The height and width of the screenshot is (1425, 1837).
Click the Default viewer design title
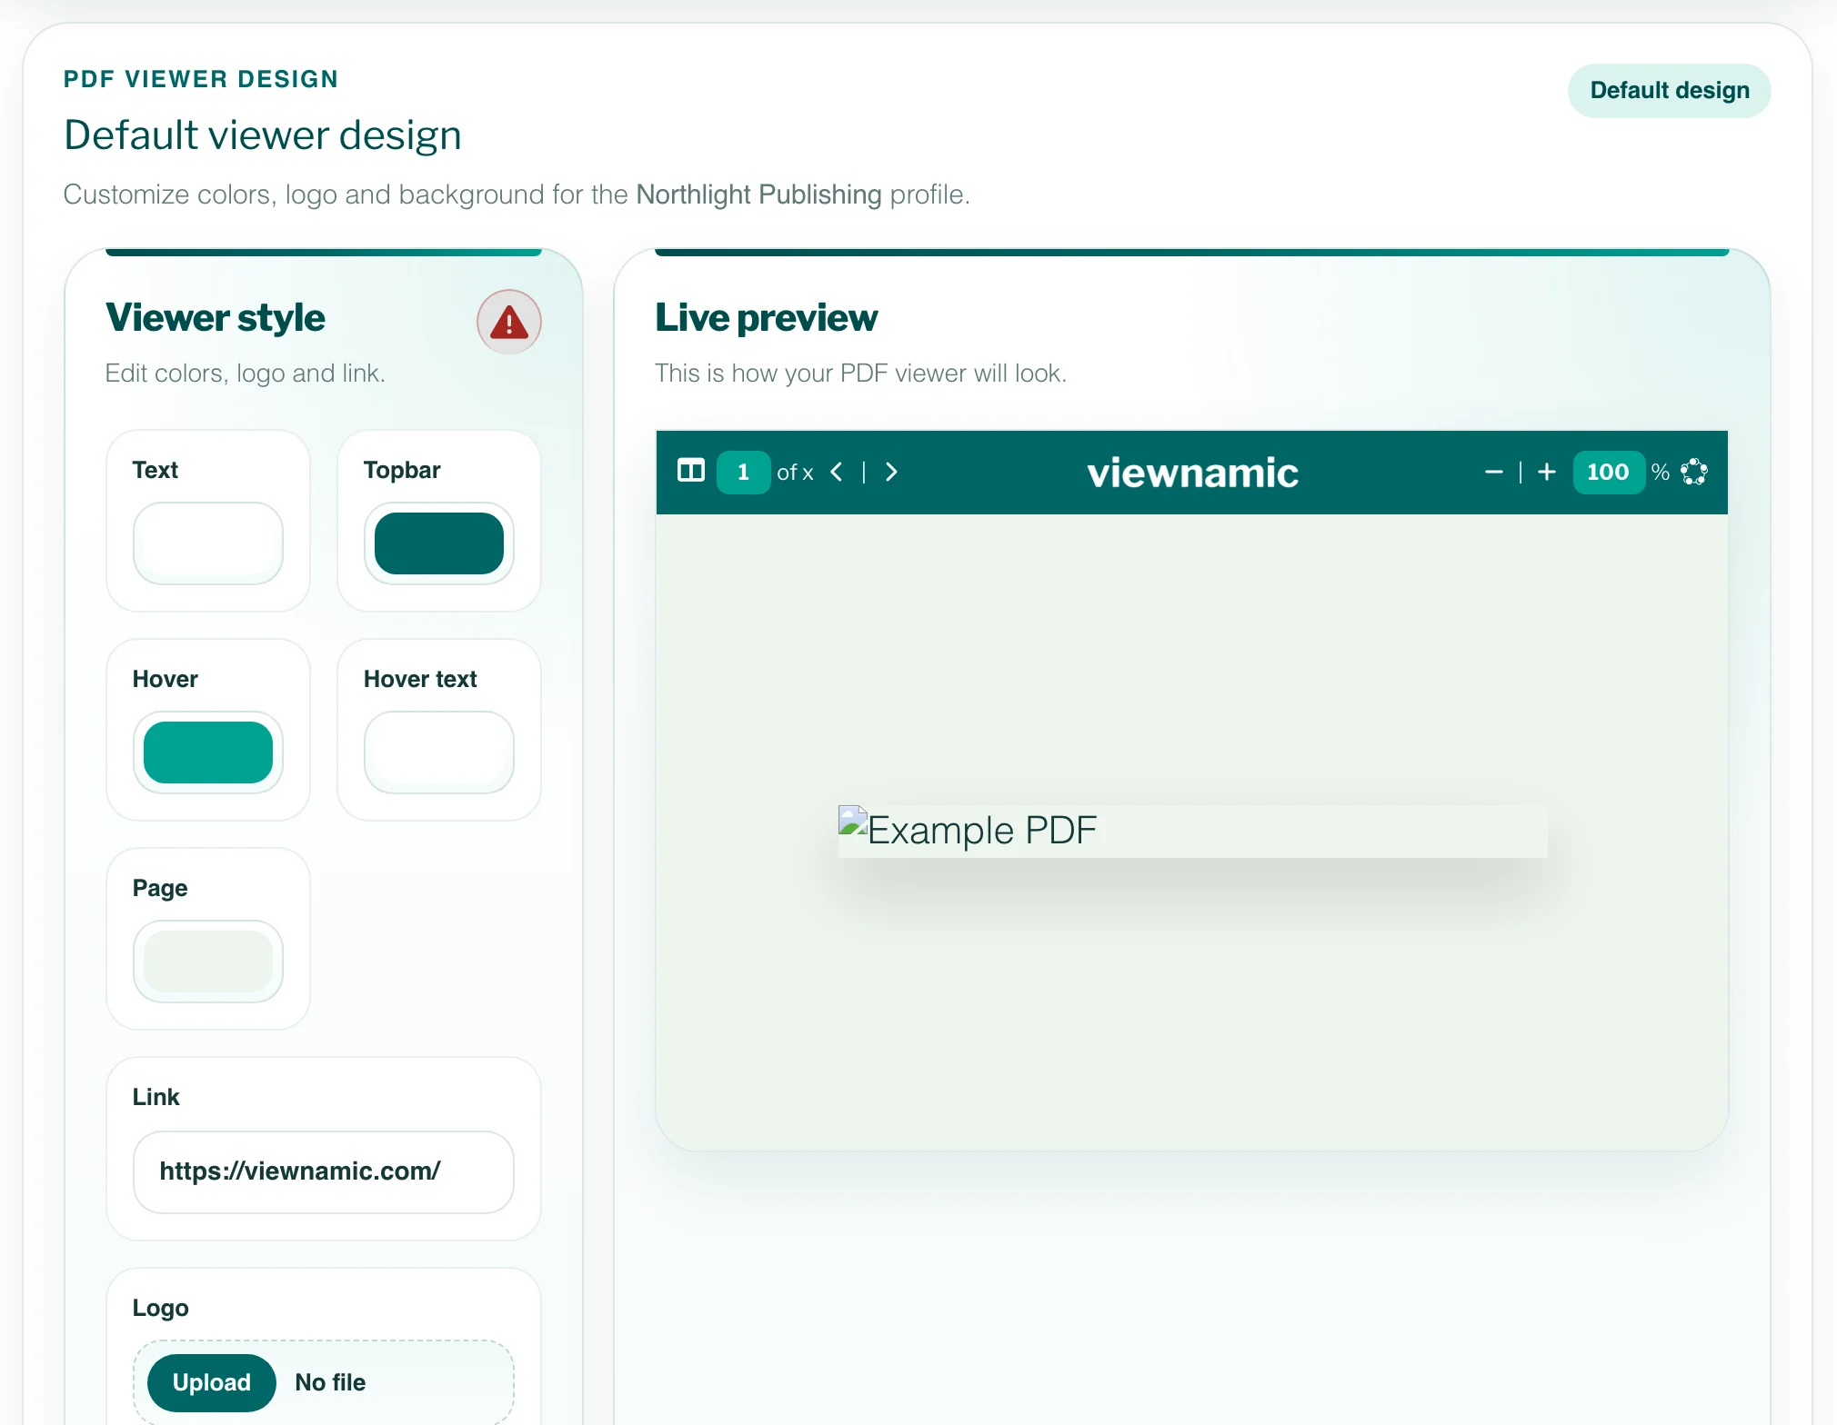(263, 135)
